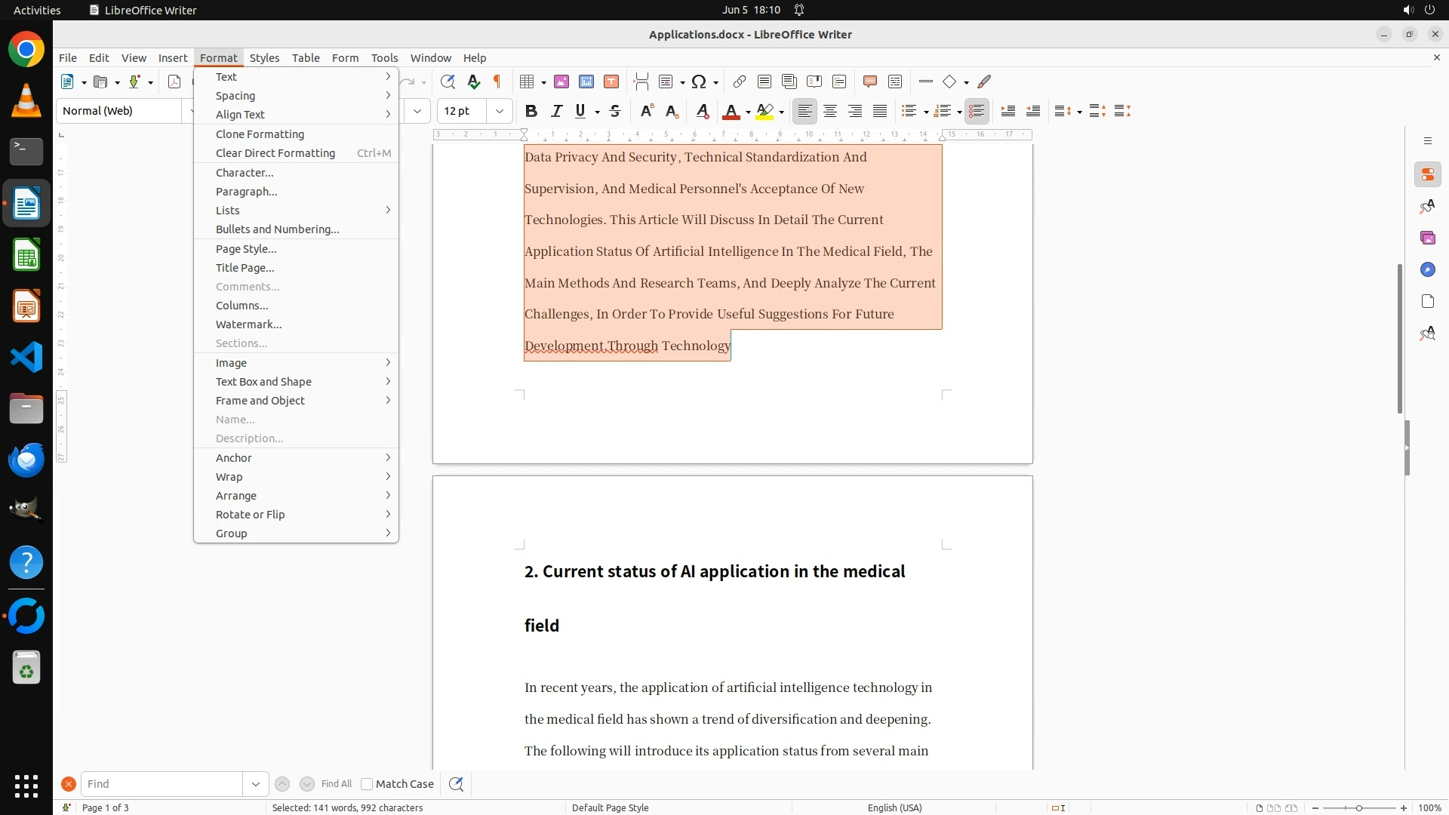Toggle Center alignment button
This screenshot has width=1449, height=815.
pyautogui.click(x=830, y=111)
